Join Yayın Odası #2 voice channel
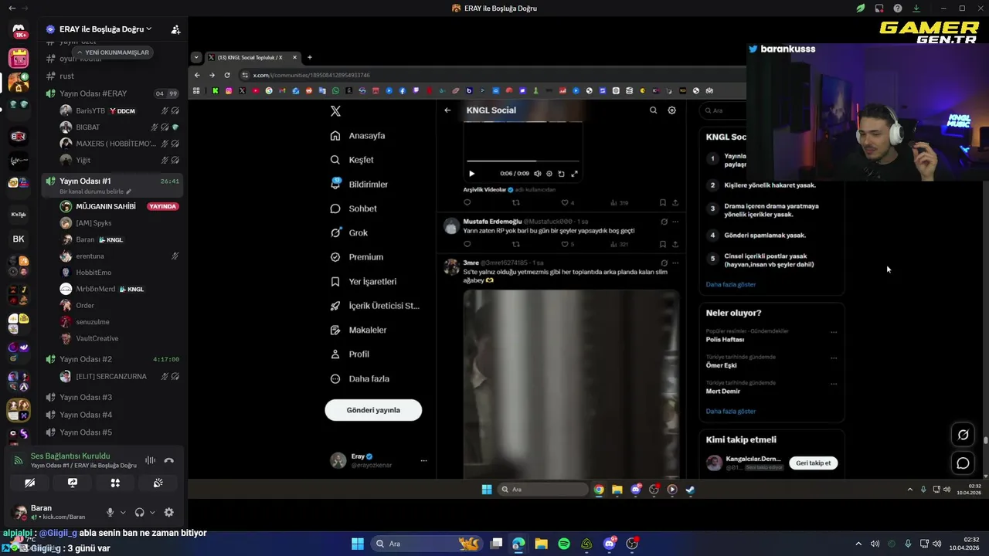This screenshot has width=989, height=556. 112,359
